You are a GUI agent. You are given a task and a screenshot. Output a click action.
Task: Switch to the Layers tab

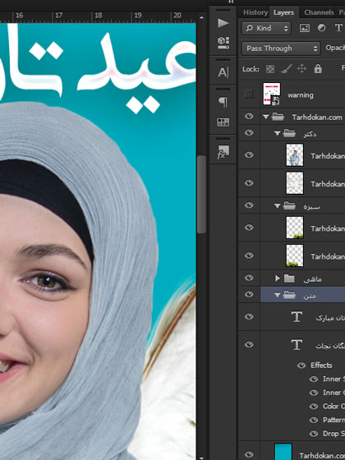coord(283,12)
